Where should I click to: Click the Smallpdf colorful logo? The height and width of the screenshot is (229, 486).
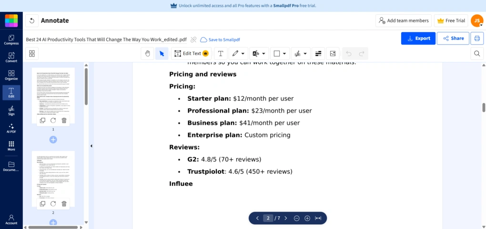point(11,21)
